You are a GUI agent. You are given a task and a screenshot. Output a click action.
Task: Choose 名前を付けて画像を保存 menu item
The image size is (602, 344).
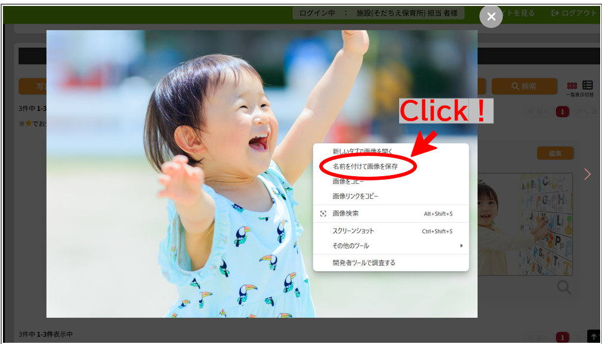(x=365, y=167)
